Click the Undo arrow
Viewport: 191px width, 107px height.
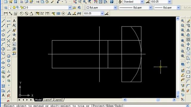coord(58,2)
